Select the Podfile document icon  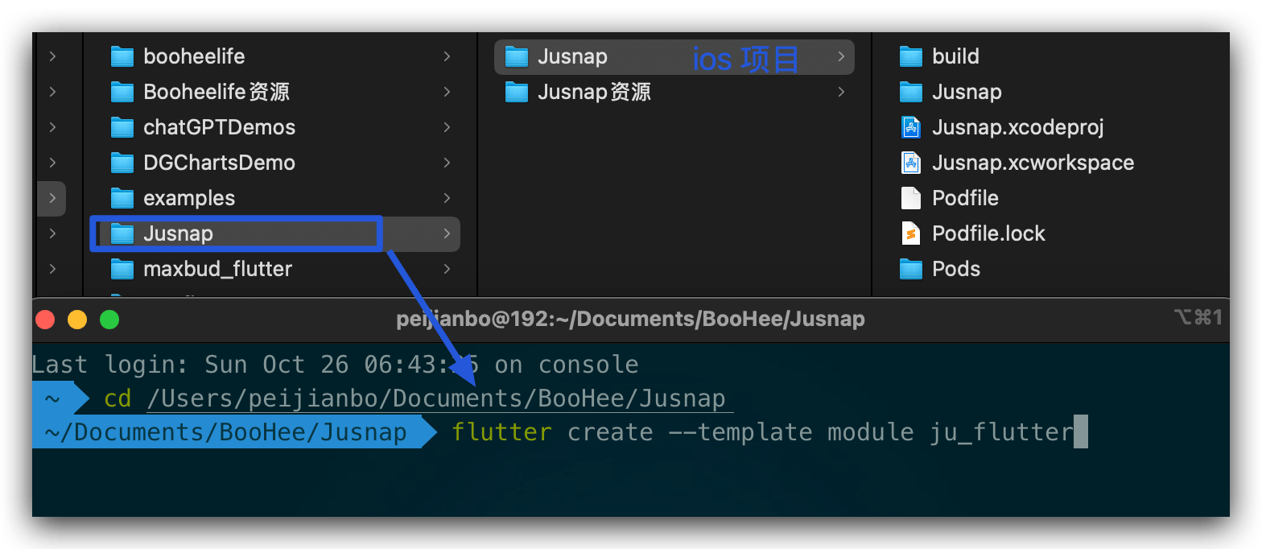pyautogui.click(x=910, y=198)
